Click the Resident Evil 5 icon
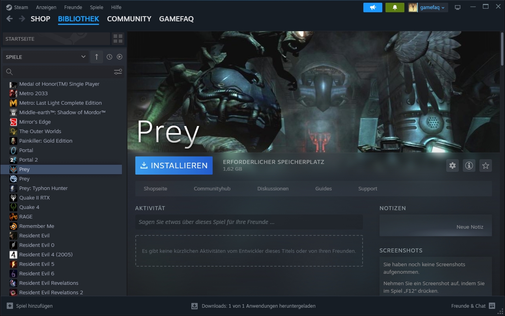Screen dimensions: 505x316 [13, 264]
